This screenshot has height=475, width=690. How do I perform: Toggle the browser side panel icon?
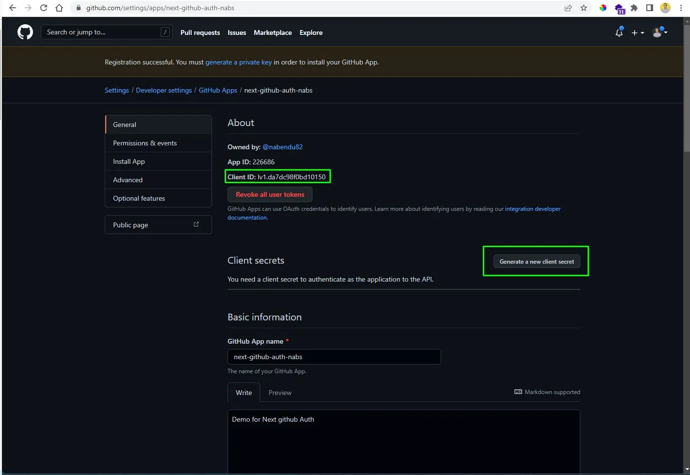pos(650,8)
